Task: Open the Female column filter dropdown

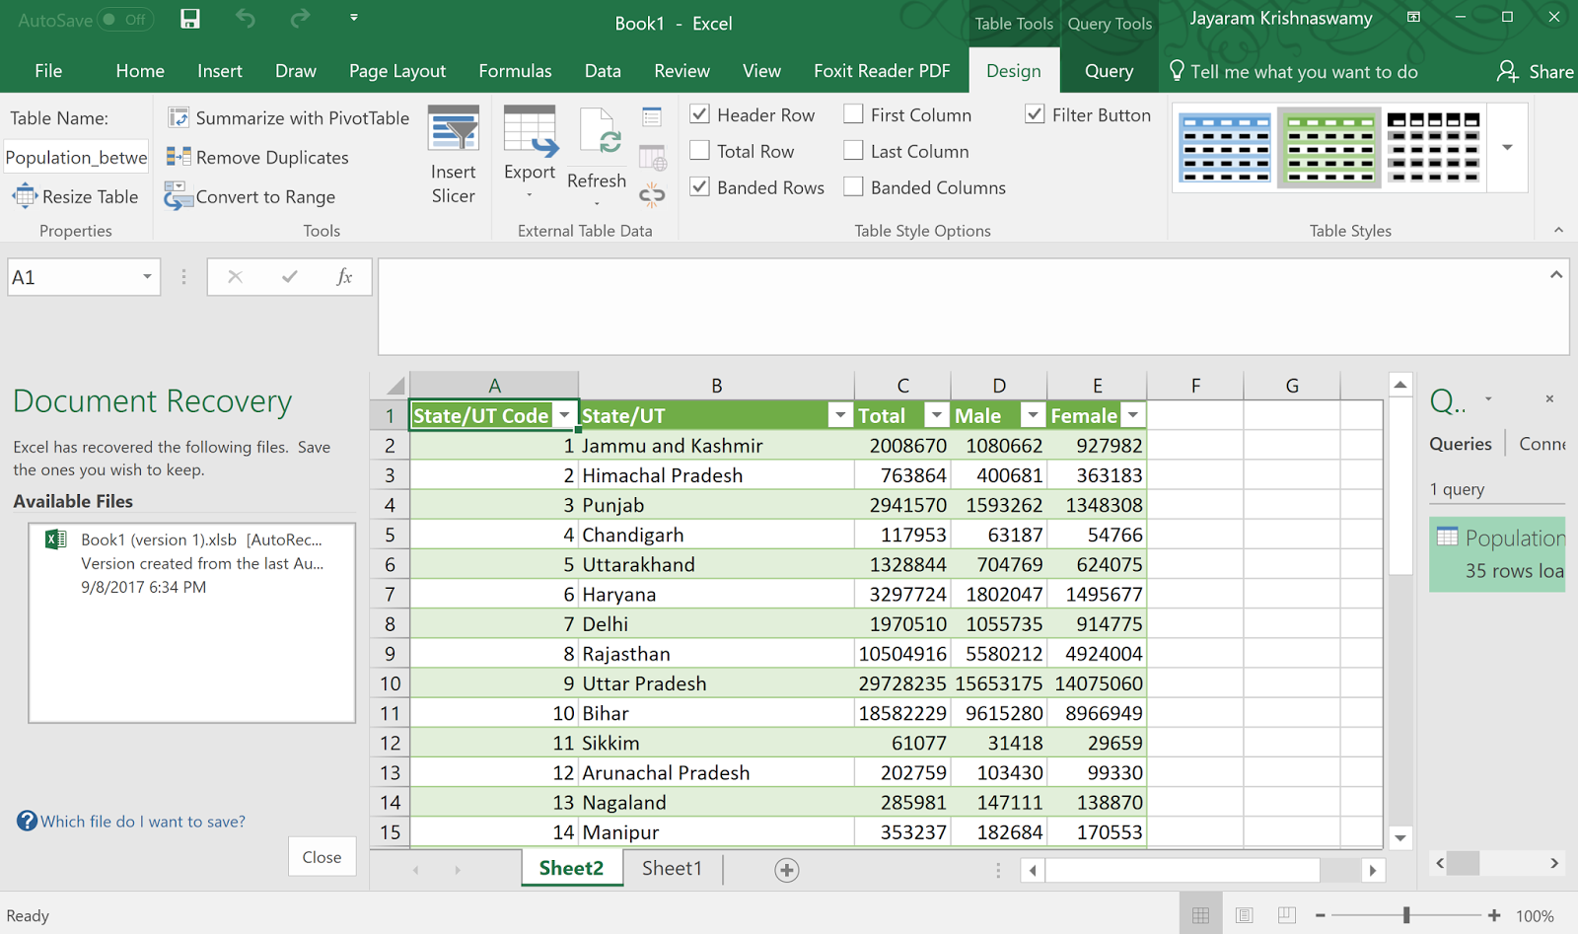Action: [x=1131, y=415]
